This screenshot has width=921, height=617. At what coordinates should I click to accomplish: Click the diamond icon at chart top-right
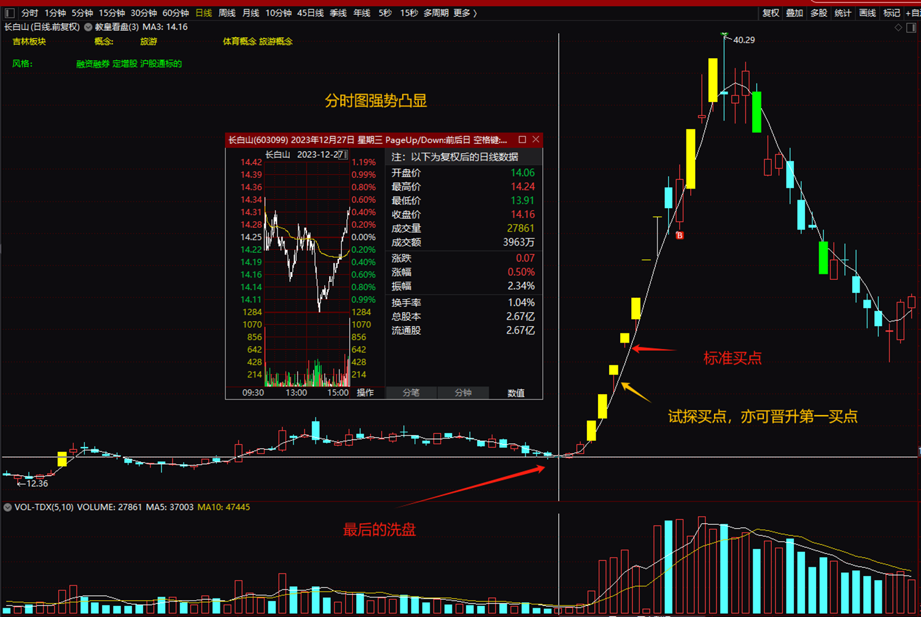898,28
